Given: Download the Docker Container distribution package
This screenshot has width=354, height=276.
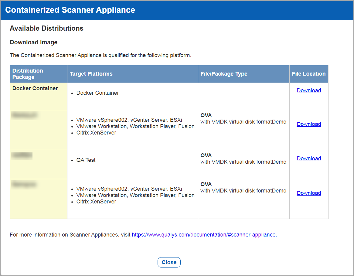Looking at the screenshot, I should (309, 90).
